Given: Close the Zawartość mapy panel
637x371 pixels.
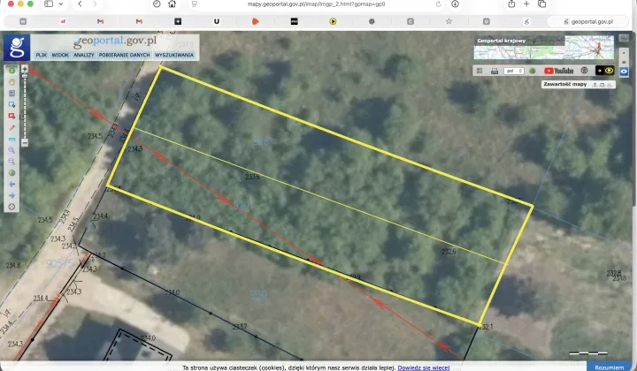Looking at the screenshot, I should click(x=610, y=85).
